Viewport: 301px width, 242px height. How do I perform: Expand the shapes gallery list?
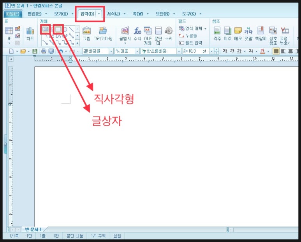[x=77, y=43]
